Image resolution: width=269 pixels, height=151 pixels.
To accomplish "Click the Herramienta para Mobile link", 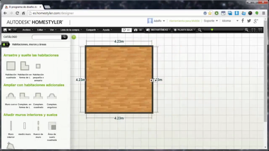I will [184, 21].
